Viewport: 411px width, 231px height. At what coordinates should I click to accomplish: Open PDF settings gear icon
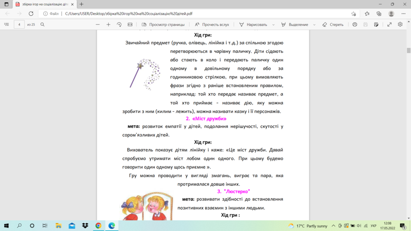pos(400,24)
